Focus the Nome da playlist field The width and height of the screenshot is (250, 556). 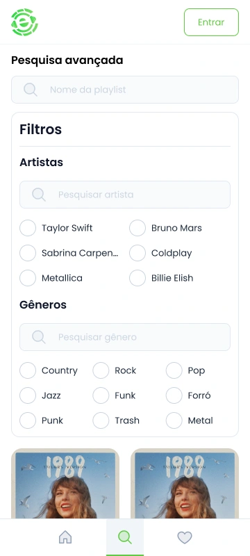pos(125,90)
